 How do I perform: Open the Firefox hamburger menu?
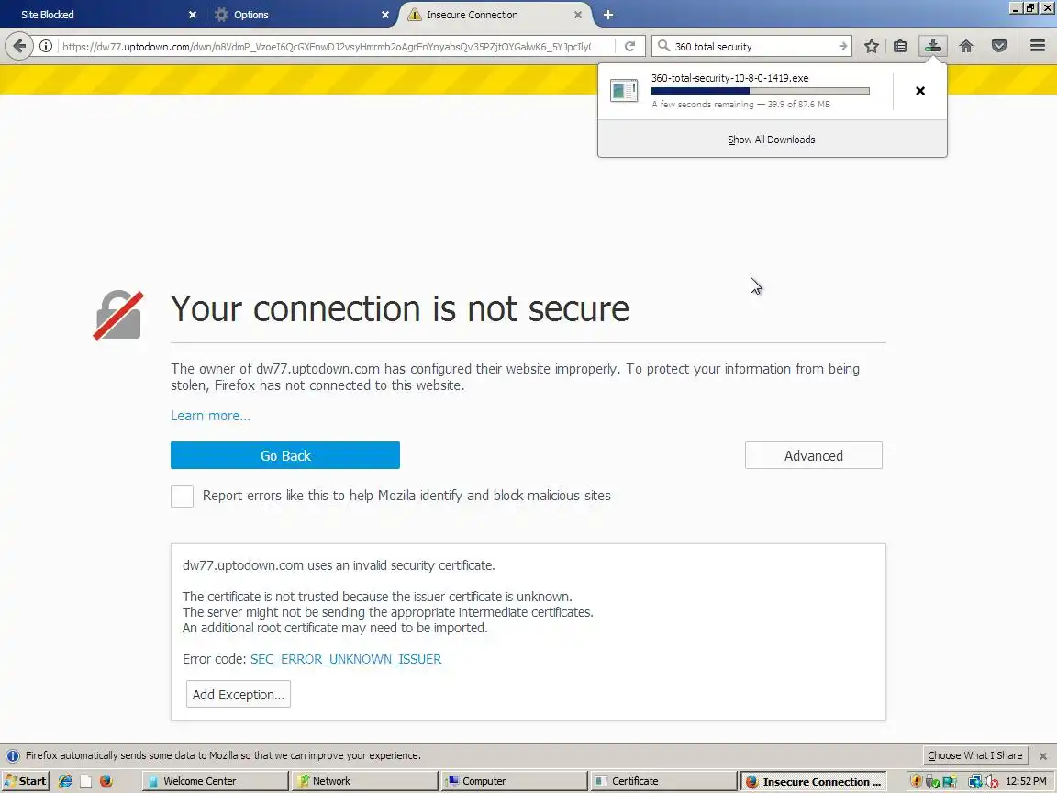click(1038, 46)
